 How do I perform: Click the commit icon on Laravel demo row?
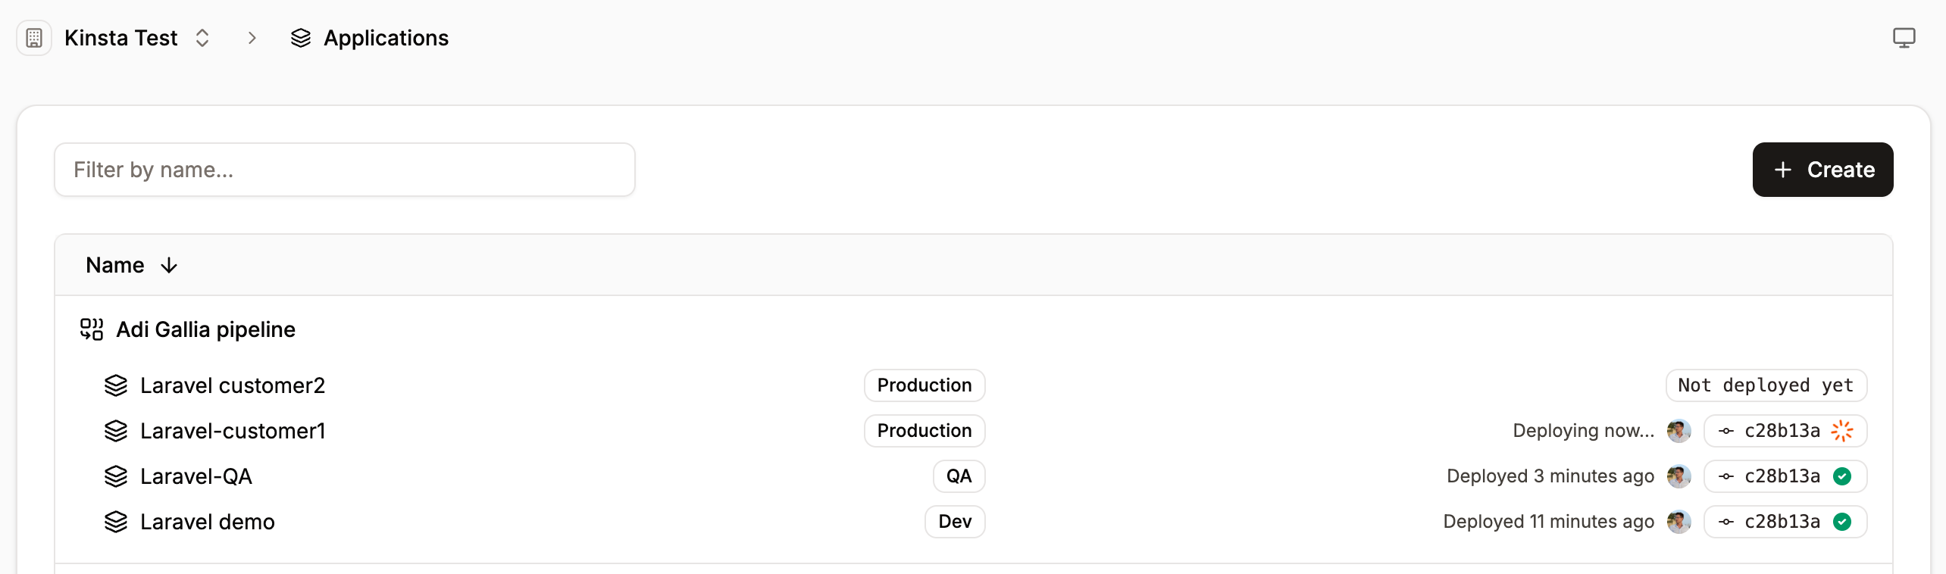[1726, 522]
